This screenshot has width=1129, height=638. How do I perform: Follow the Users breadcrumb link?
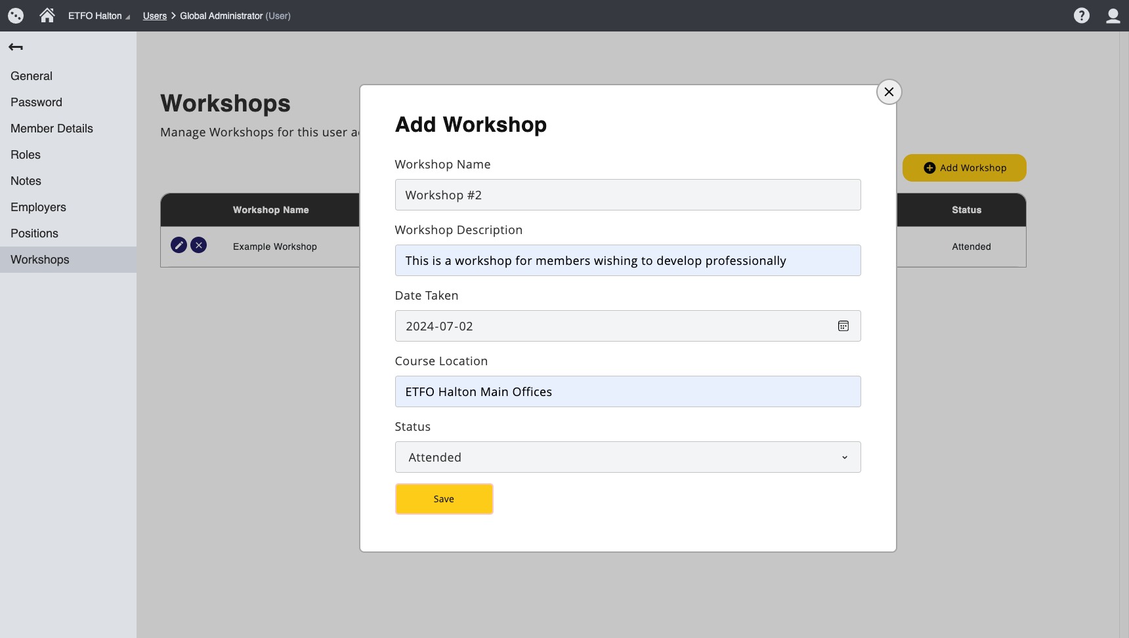(155, 16)
